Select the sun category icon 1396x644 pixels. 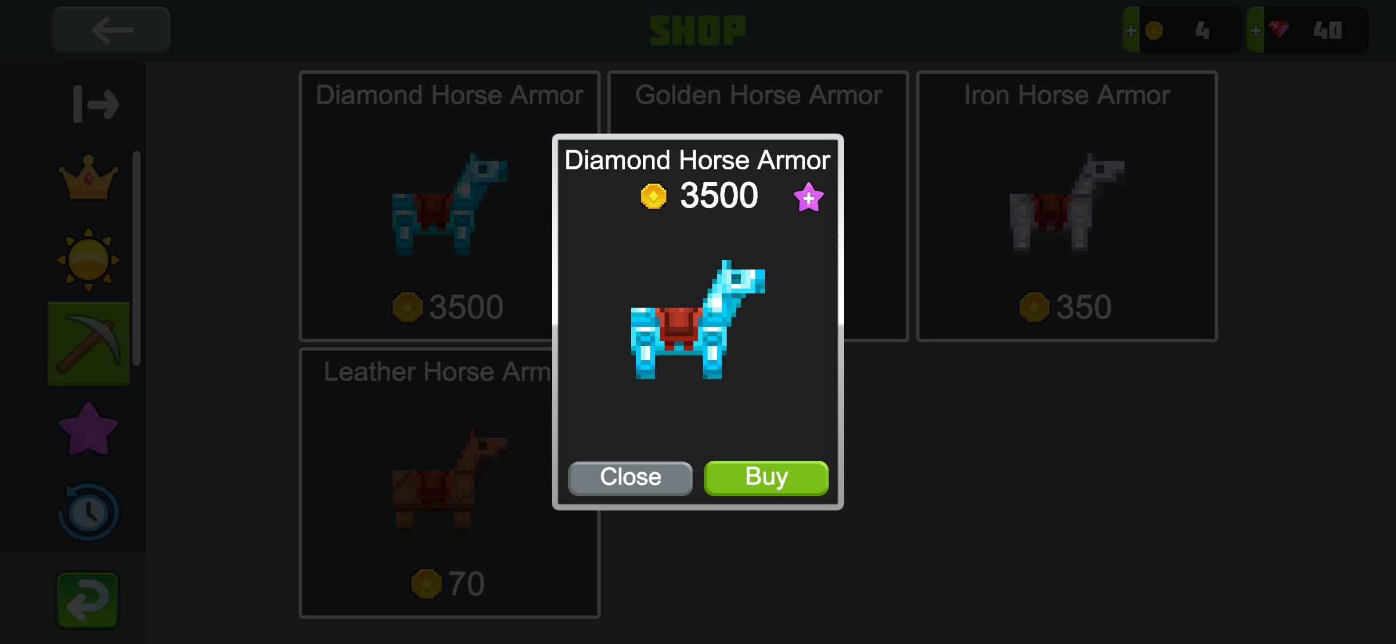pyautogui.click(x=88, y=259)
